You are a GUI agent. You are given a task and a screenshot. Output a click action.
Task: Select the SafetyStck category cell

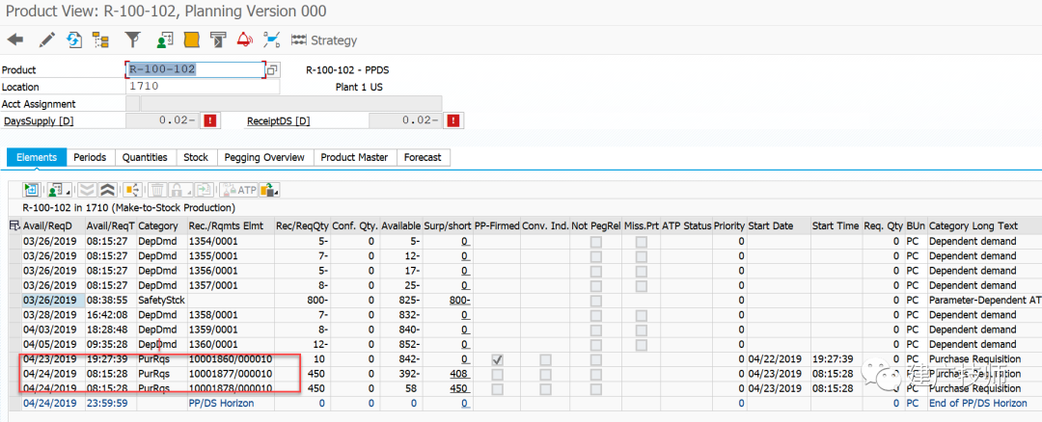coord(161,301)
